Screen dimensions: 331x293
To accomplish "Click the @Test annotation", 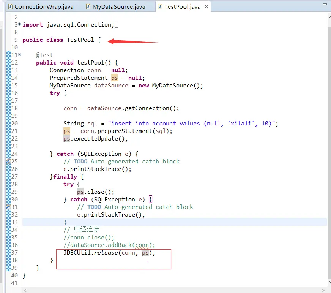I will tap(44, 55).
